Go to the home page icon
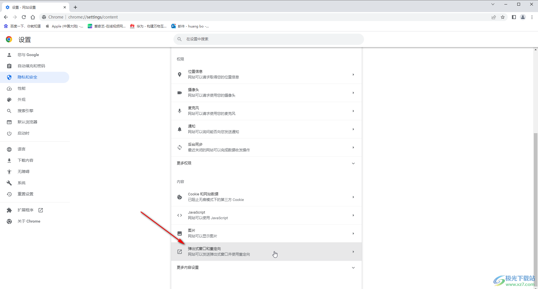Screen dimensions: 538x289 (33, 17)
